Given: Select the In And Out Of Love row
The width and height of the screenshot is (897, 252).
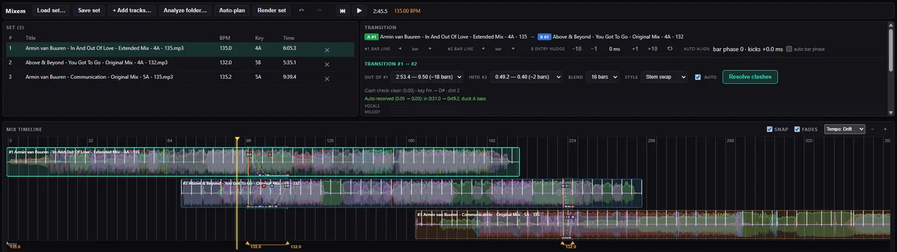Looking at the screenshot, I should pyautogui.click(x=179, y=50).
